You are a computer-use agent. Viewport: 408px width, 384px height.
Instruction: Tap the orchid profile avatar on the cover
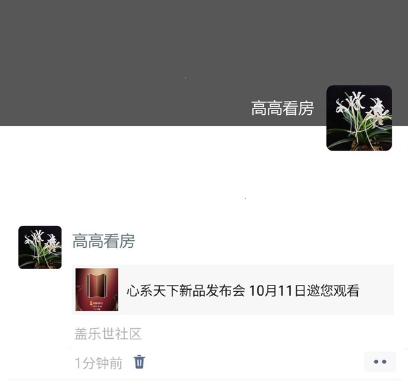click(x=359, y=118)
